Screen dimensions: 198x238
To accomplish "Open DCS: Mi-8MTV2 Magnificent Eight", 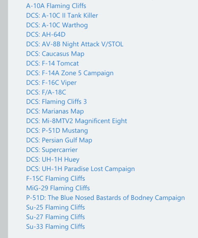I will coord(76,121).
